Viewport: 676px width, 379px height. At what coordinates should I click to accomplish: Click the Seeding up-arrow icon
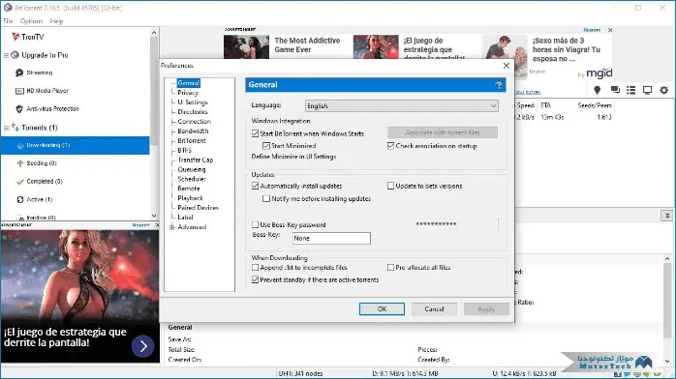[19, 163]
